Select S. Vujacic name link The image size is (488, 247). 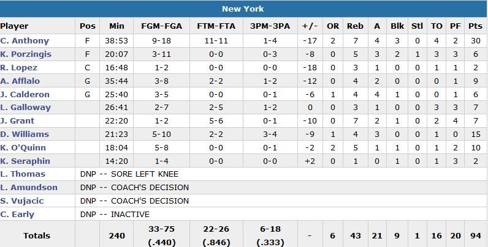point(25,201)
